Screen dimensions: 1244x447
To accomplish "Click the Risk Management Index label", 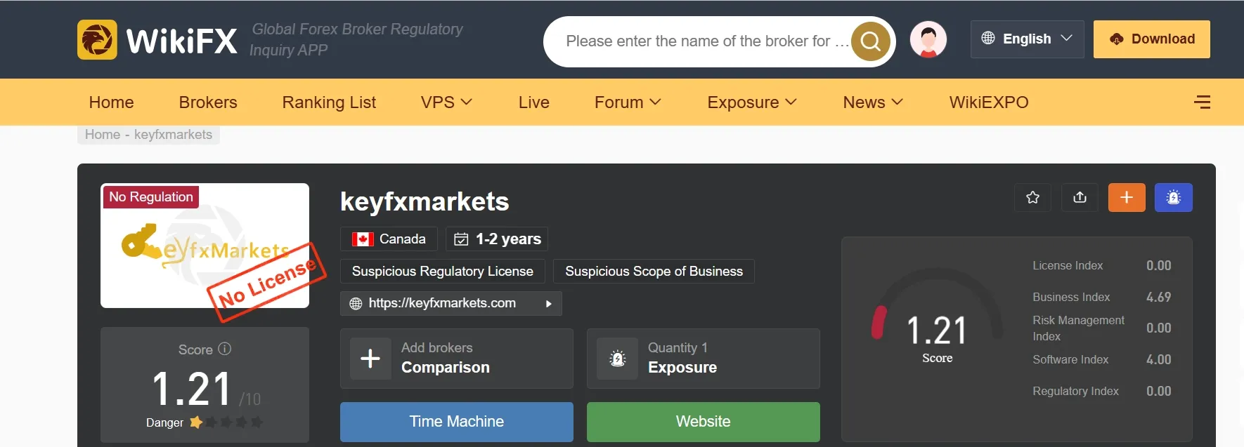I will (x=1078, y=328).
